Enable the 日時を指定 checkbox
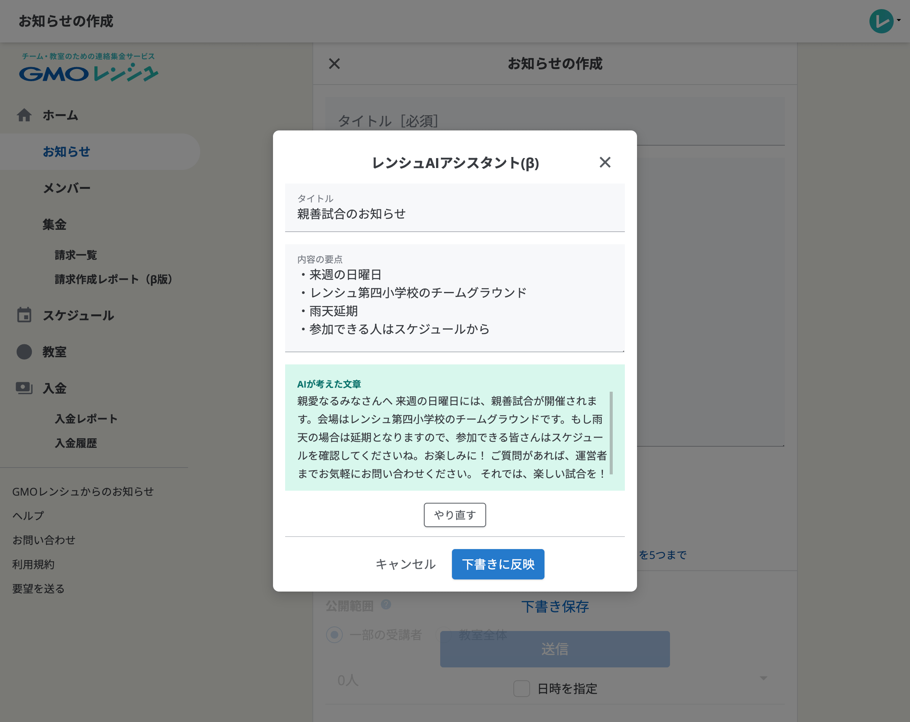The width and height of the screenshot is (910, 722). tap(521, 688)
